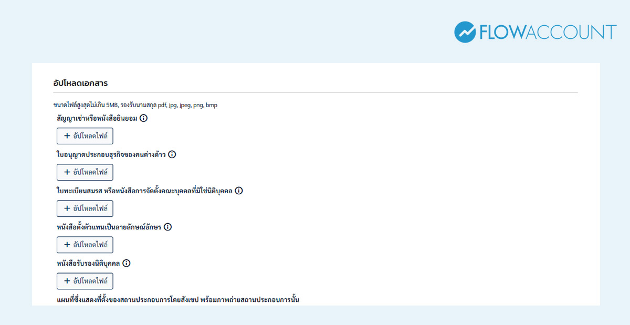Image resolution: width=630 pixels, height=325 pixels.
Task: Click the อัปโหลดเอกสาร section heading
Action: 80,83
